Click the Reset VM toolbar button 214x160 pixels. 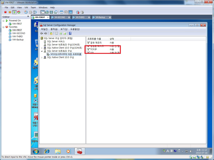point(19,12)
